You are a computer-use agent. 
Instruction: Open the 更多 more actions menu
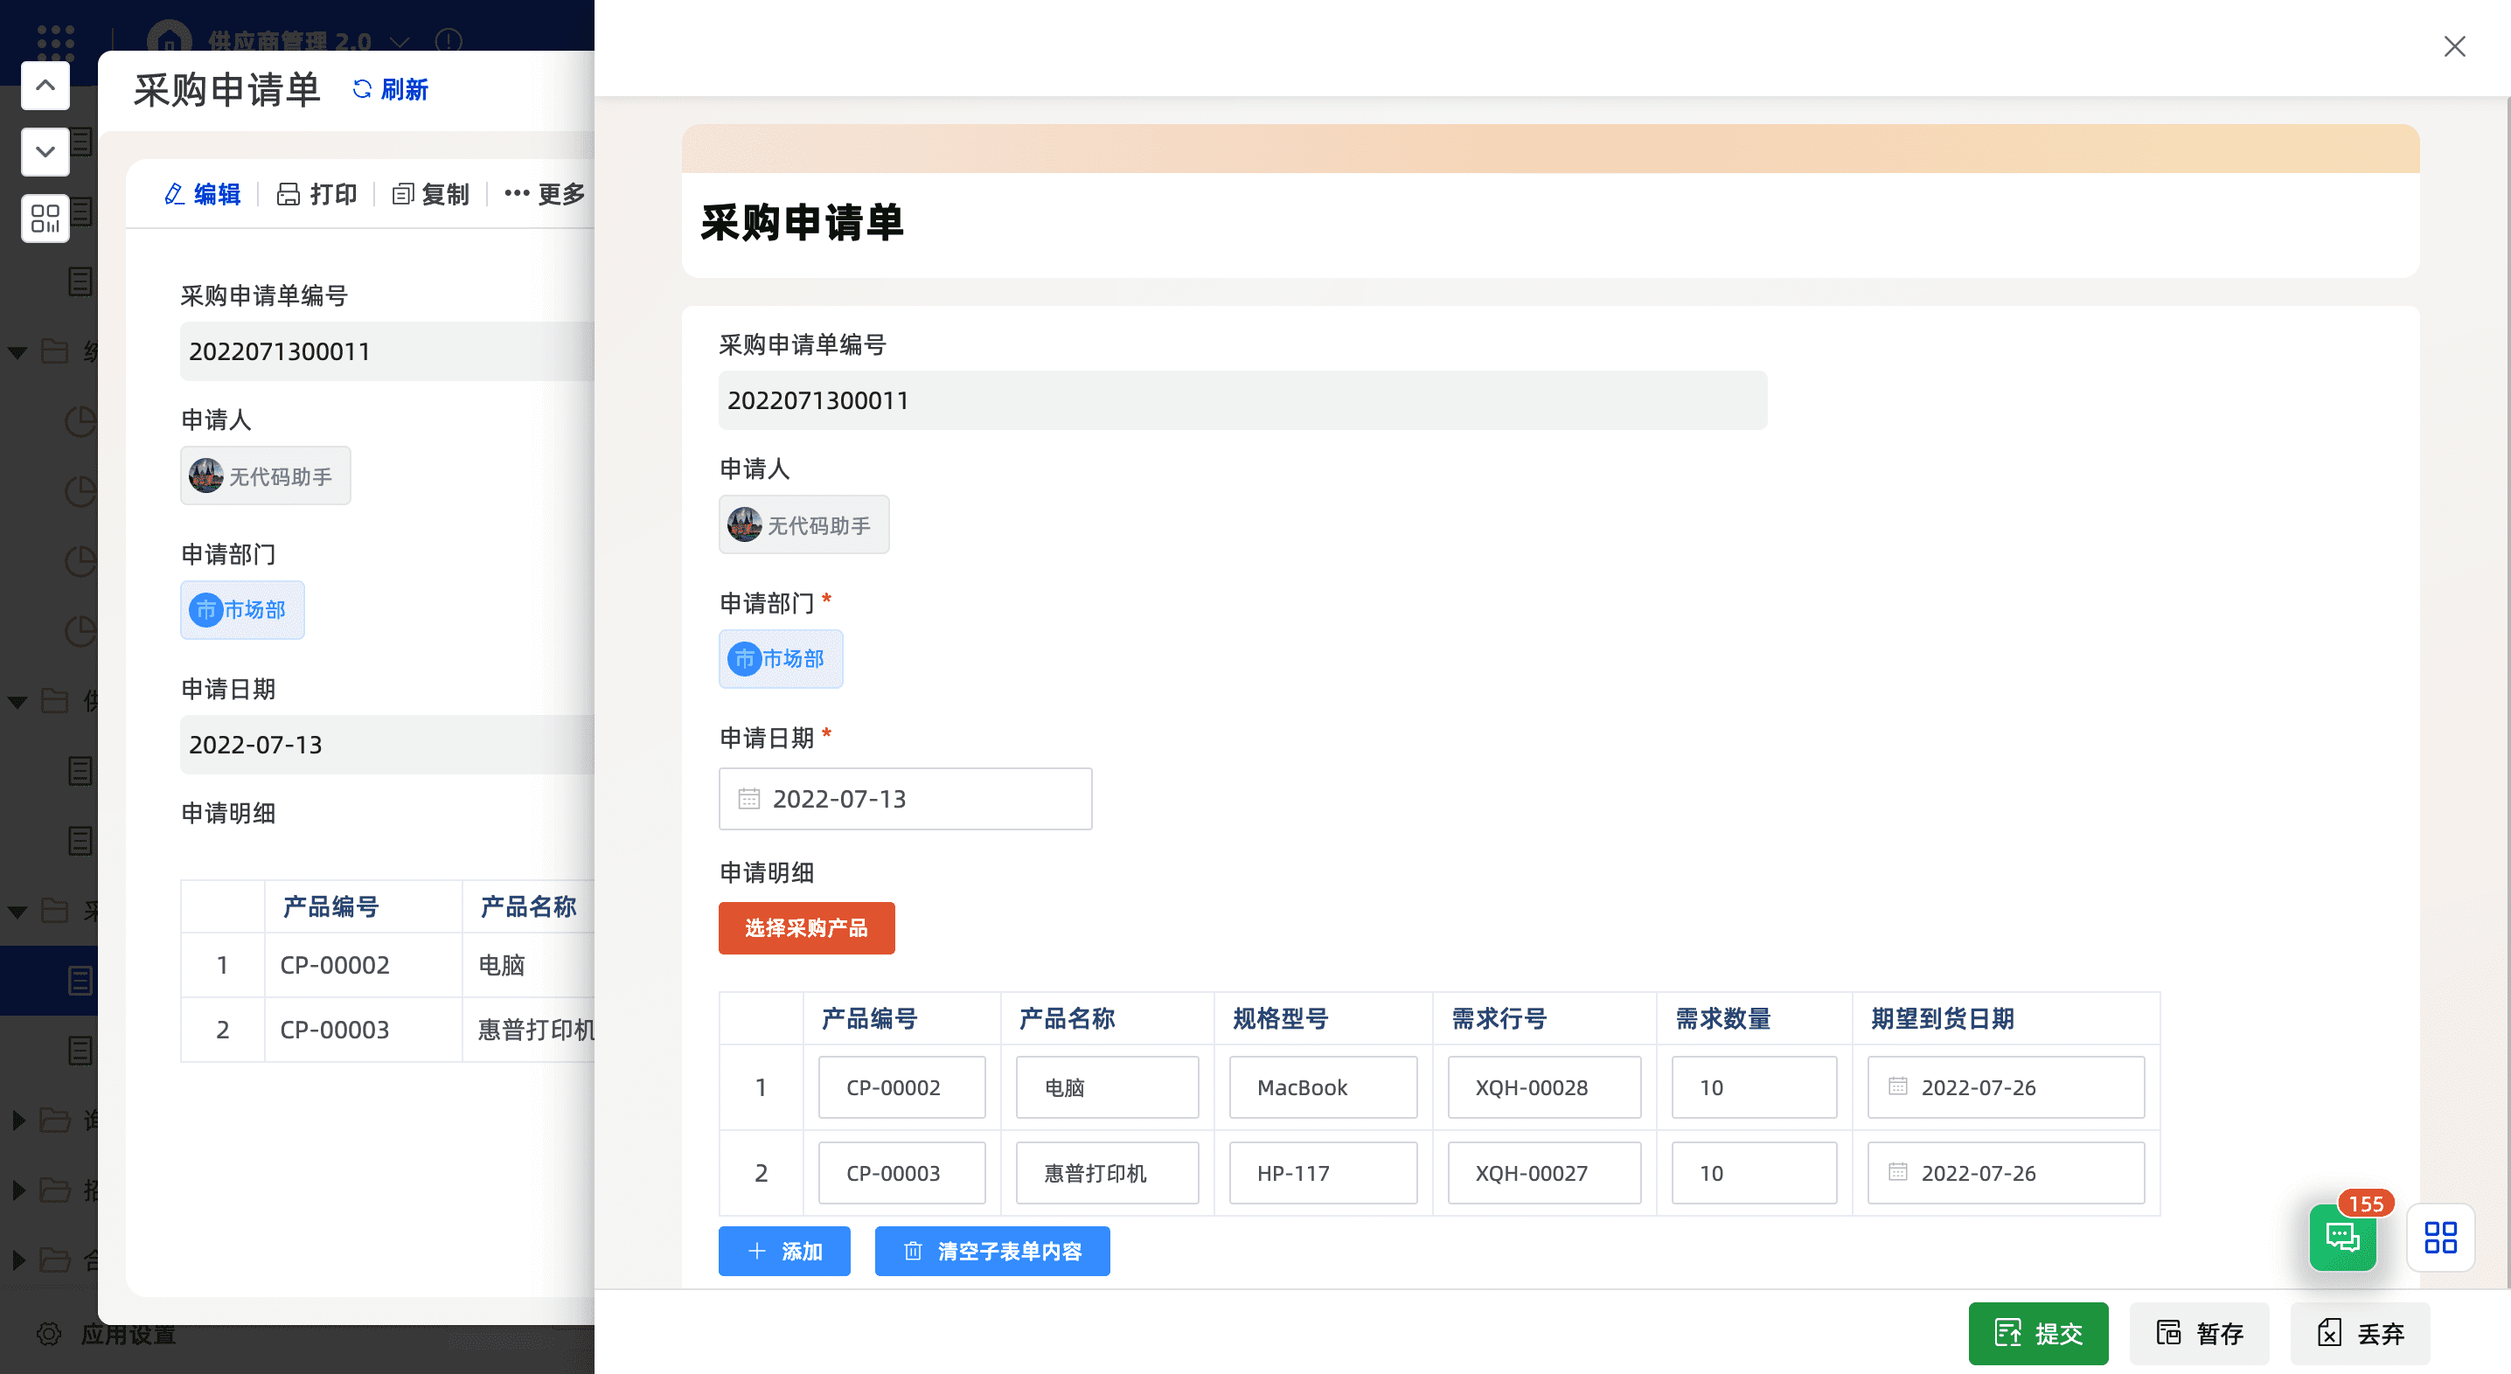click(545, 194)
